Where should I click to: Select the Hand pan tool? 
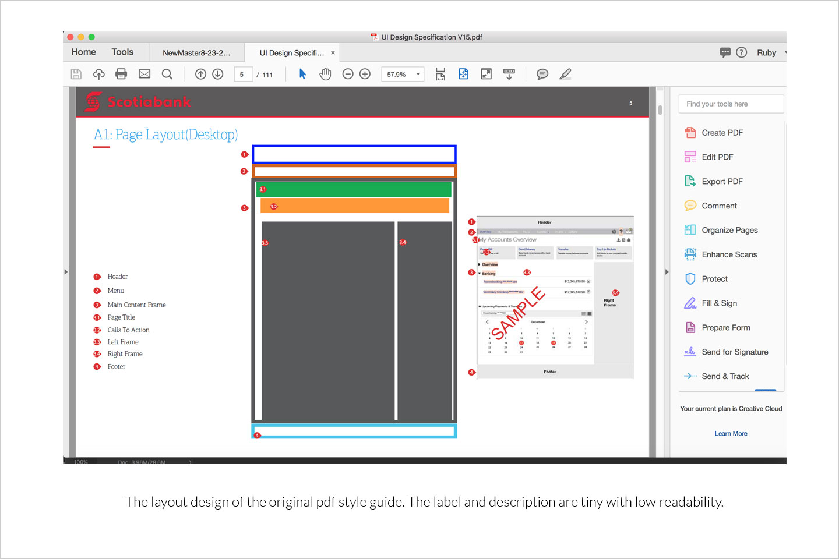click(x=325, y=74)
